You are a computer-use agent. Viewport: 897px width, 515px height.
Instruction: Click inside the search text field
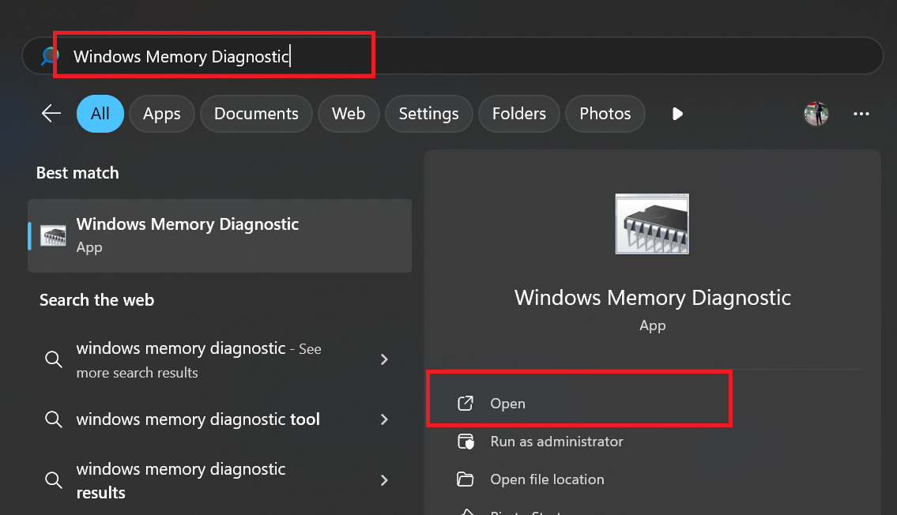(474, 56)
